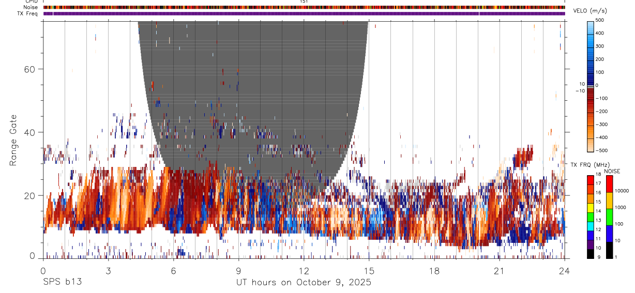
Task: Click the 0 tick on UT hours axis
Action: coord(43,270)
